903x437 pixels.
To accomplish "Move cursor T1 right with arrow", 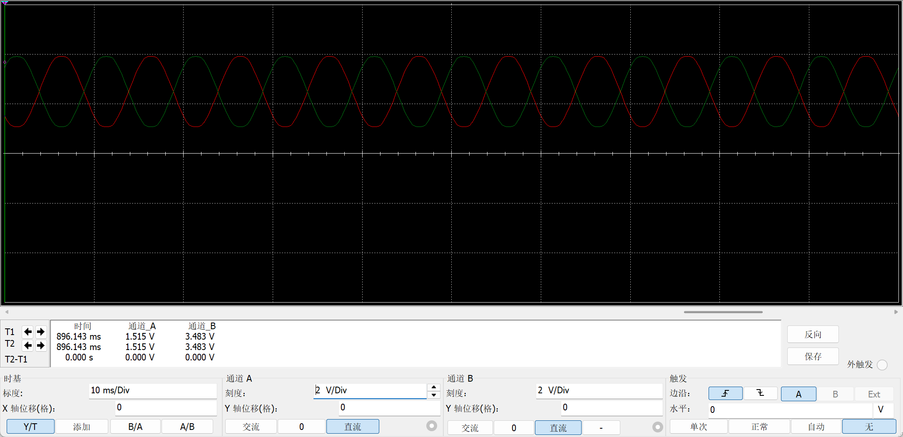I will click(41, 332).
